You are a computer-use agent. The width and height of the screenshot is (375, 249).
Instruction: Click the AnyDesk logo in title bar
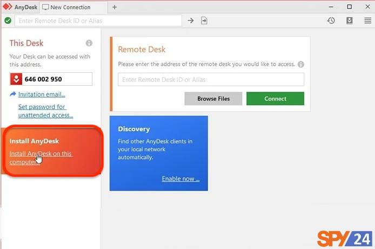pyautogui.click(x=8, y=6)
